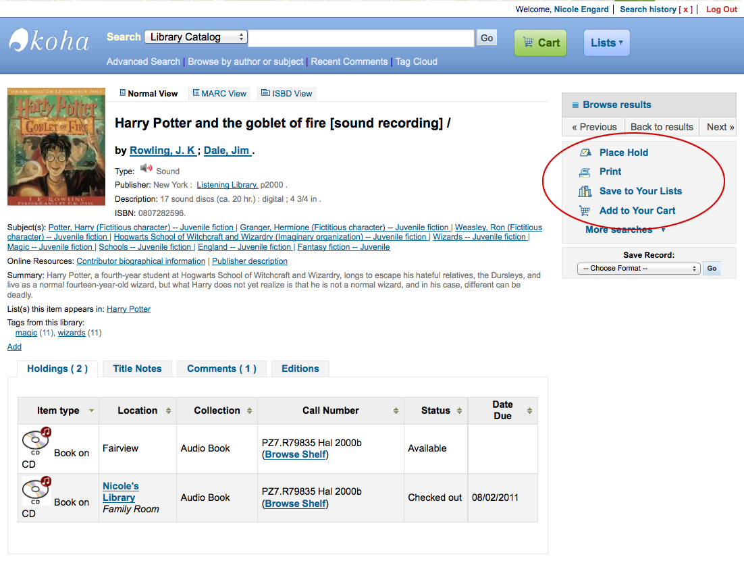This screenshot has width=744, height=567.
Task: Click the books icon beside Save to Your Lists
Action: (585, 191)
